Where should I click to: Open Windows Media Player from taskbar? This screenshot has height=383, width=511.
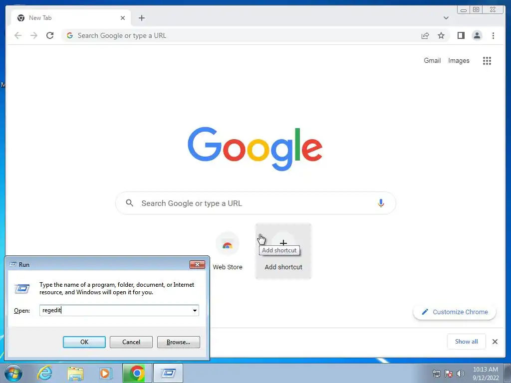point(106,373)
